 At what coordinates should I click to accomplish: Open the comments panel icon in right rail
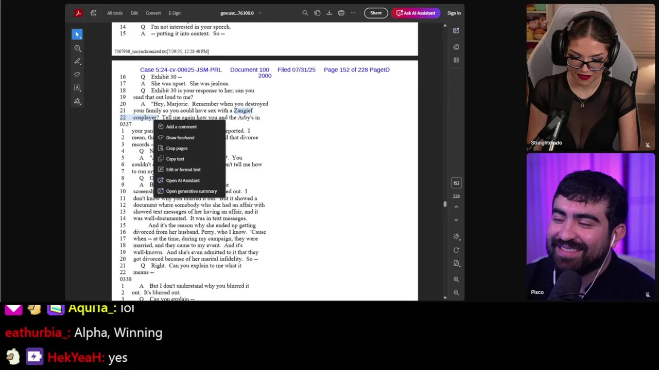[x=456, y=47]
